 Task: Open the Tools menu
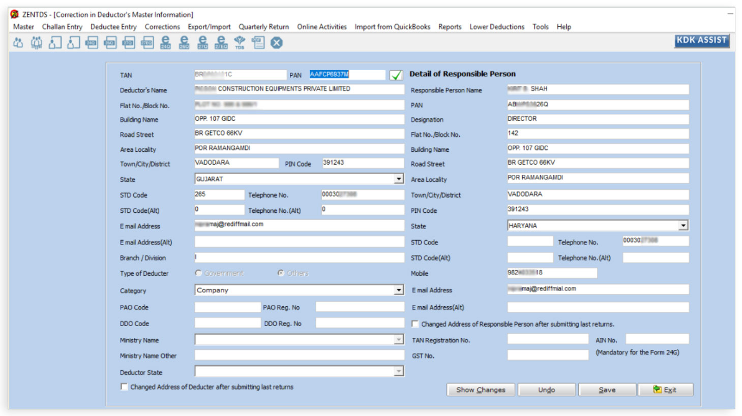click(541, 27)
